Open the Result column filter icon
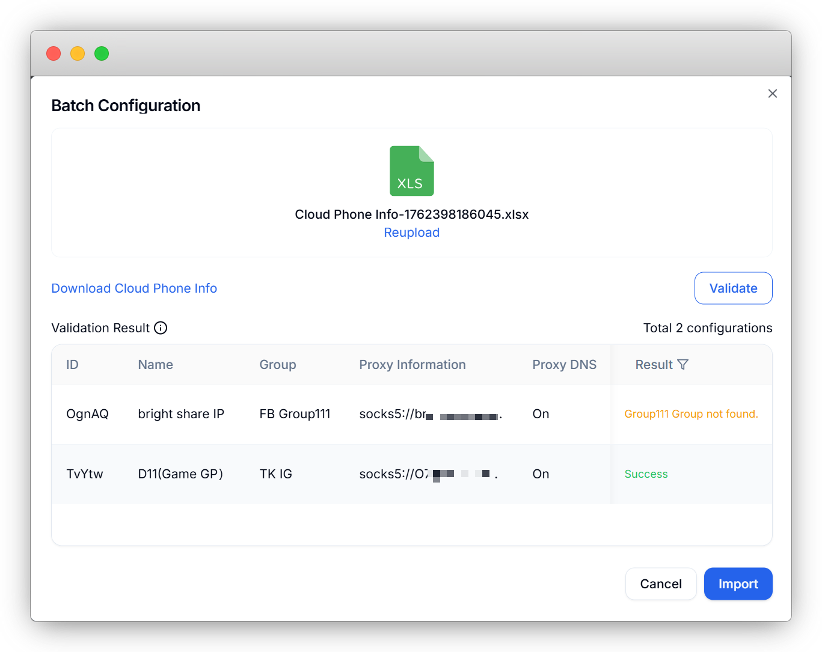This screenshot has width=822, height=652. [x=682, y=365]
